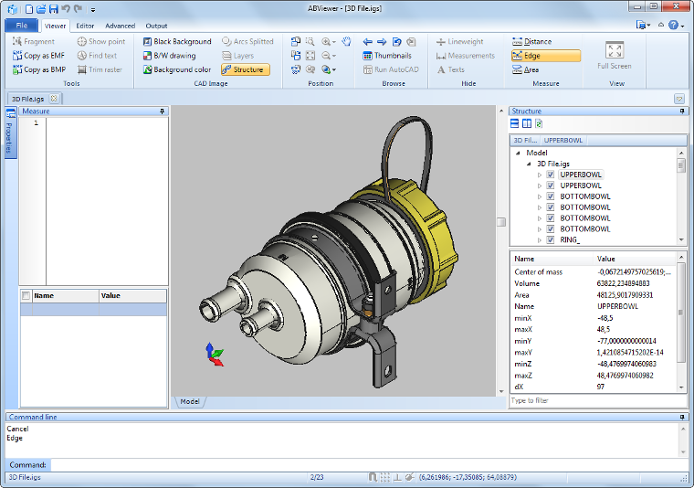Click the reload file icon in Browse group
The image size is (694, 488).
[396, 42]
